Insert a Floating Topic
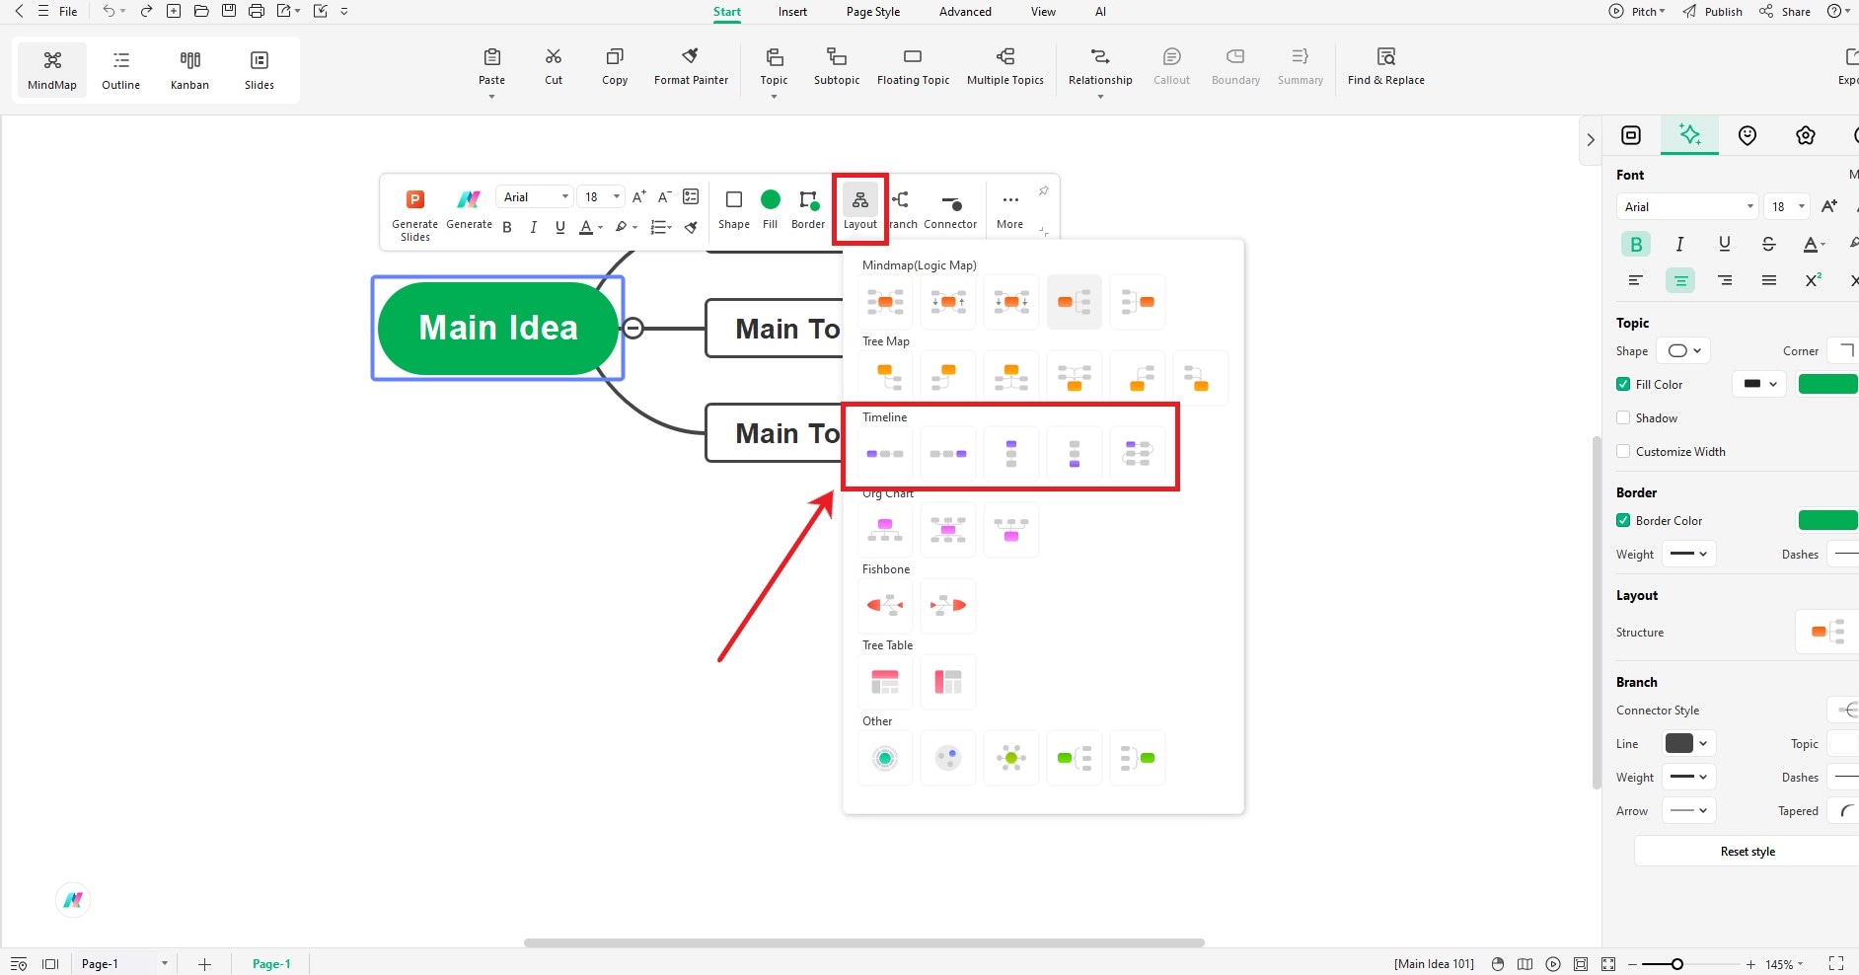This screenshot has height=975, width=1859. [x=913, y=66]
